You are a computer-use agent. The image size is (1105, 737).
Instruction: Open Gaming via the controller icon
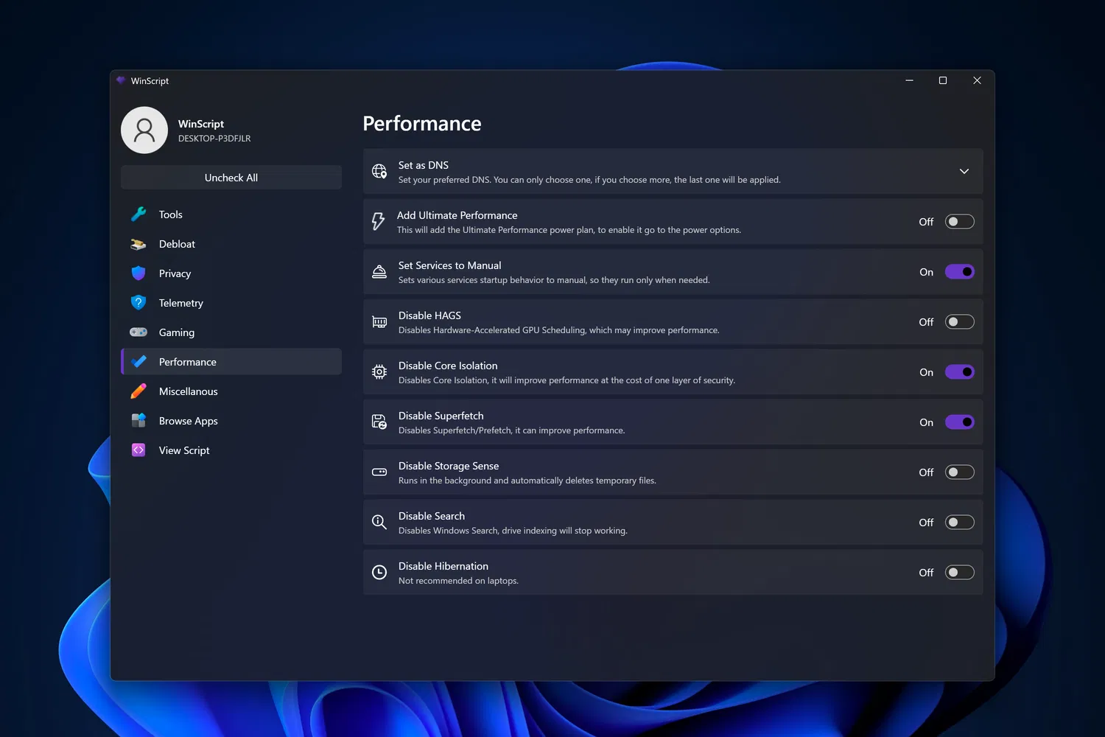point(138,332)
